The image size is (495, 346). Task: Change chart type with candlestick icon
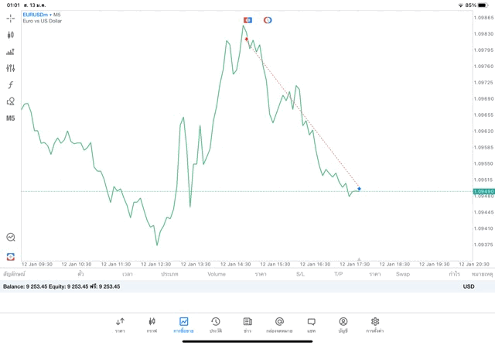pyautogui.click(x=11, y=35)
